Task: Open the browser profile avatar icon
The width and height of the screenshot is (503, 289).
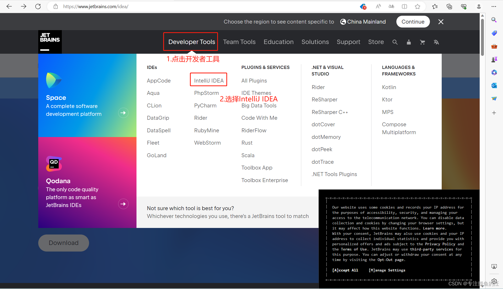Action: click(x=479, y=7)
